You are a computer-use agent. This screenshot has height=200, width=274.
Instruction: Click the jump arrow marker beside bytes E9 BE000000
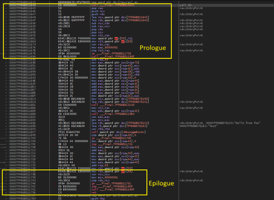point(55,186)
